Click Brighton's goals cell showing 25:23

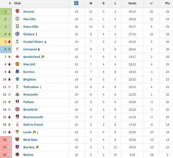click(x=132, y=79)
